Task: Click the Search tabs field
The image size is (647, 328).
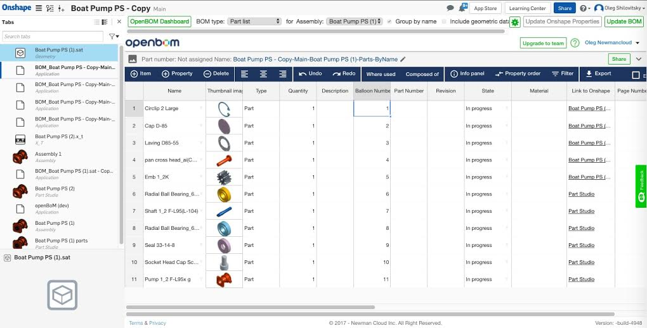Action: click(x=53, y=36)
